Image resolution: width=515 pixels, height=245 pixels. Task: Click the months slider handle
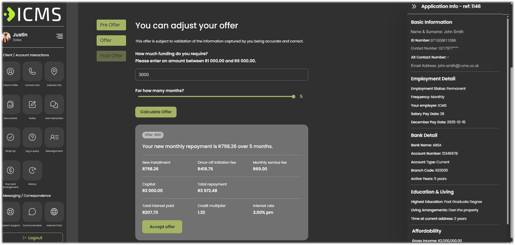pos(293,97)
